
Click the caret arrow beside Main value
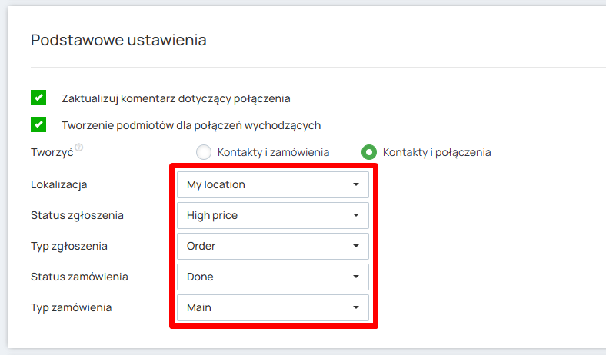(355, 307)
